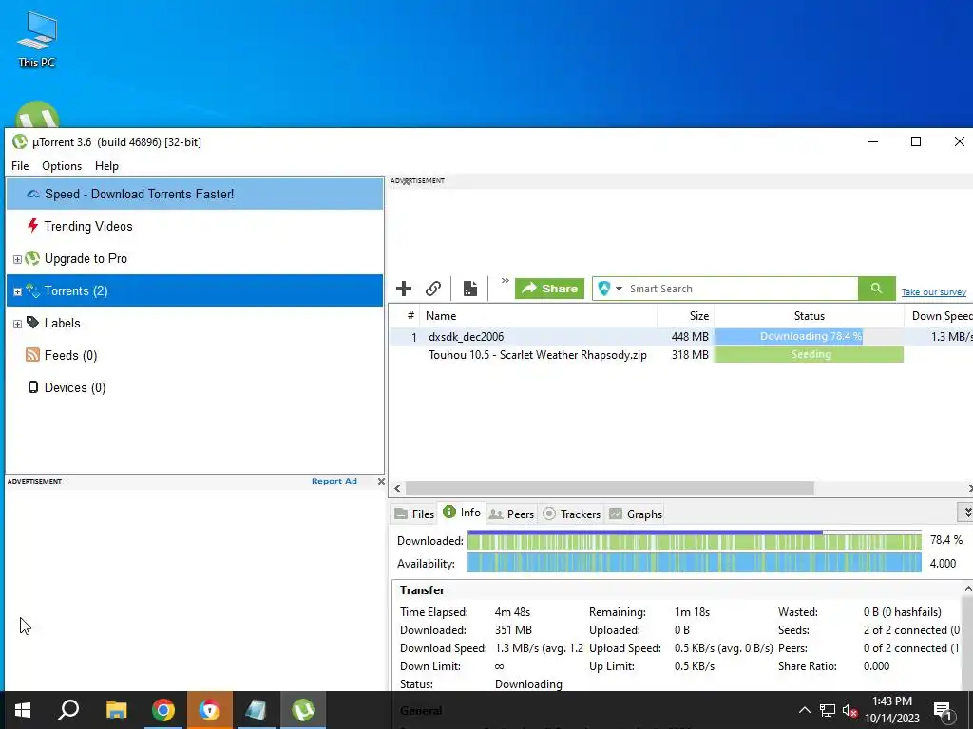Screen dimensions: 973x729
Task: Open the taskbar Search magnifier
Action: tap(68, 710)
